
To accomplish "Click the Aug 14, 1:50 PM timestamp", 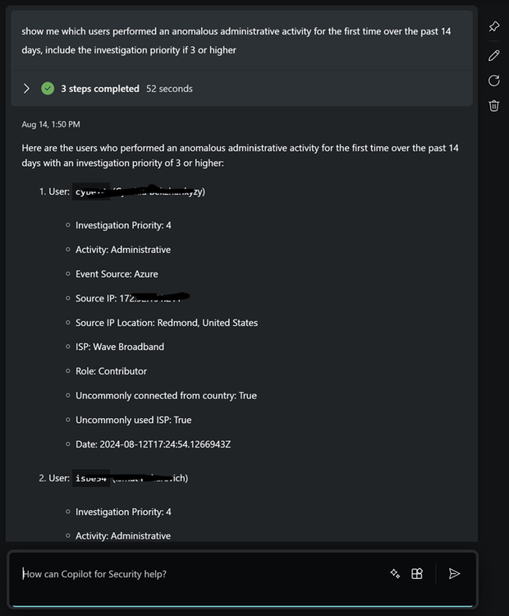I will coord(51,124).
